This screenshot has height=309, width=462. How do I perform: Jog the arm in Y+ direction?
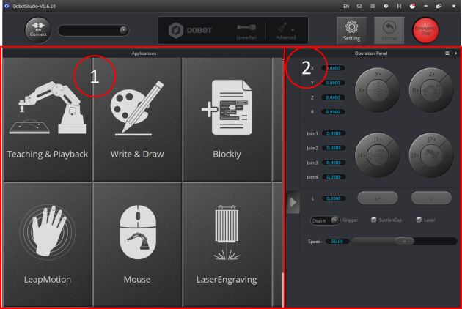point(378,75)
